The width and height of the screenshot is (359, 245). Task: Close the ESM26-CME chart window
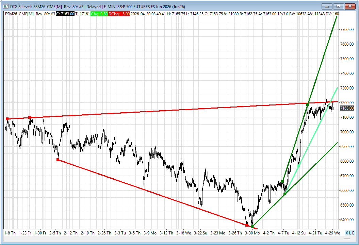[x=350, y=6]
